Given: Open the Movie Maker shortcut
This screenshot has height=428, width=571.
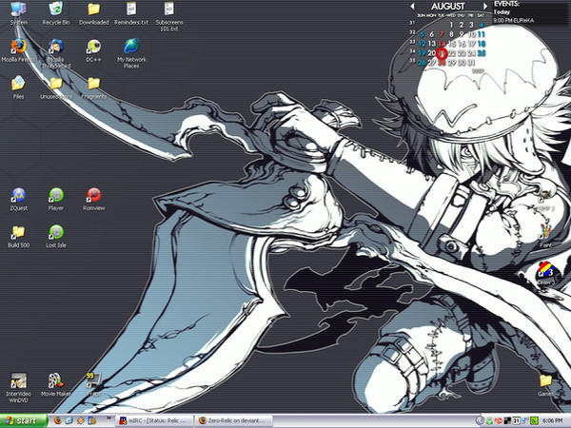Looking at the screenshot, I should click(x=55, y=380).
